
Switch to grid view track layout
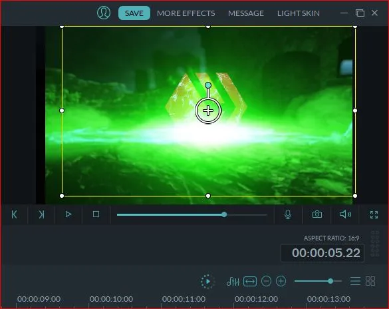[370, 281]
